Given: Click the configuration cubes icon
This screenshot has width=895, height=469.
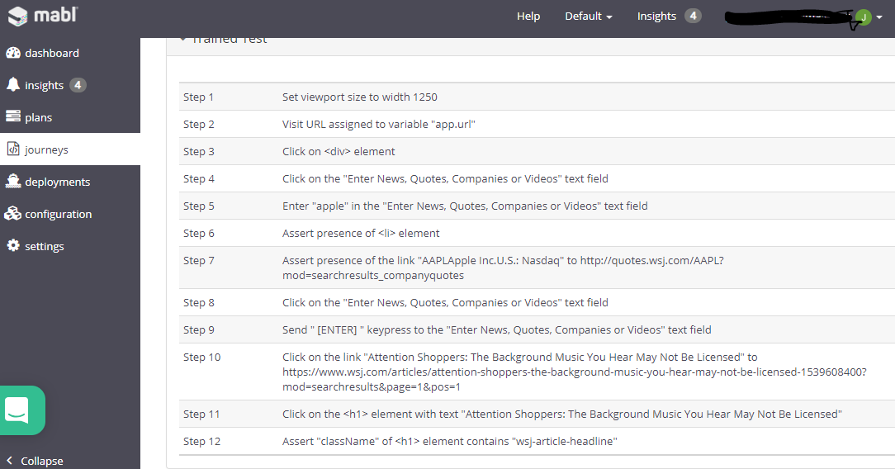Looking at the screenshot, I should (12, 213).
